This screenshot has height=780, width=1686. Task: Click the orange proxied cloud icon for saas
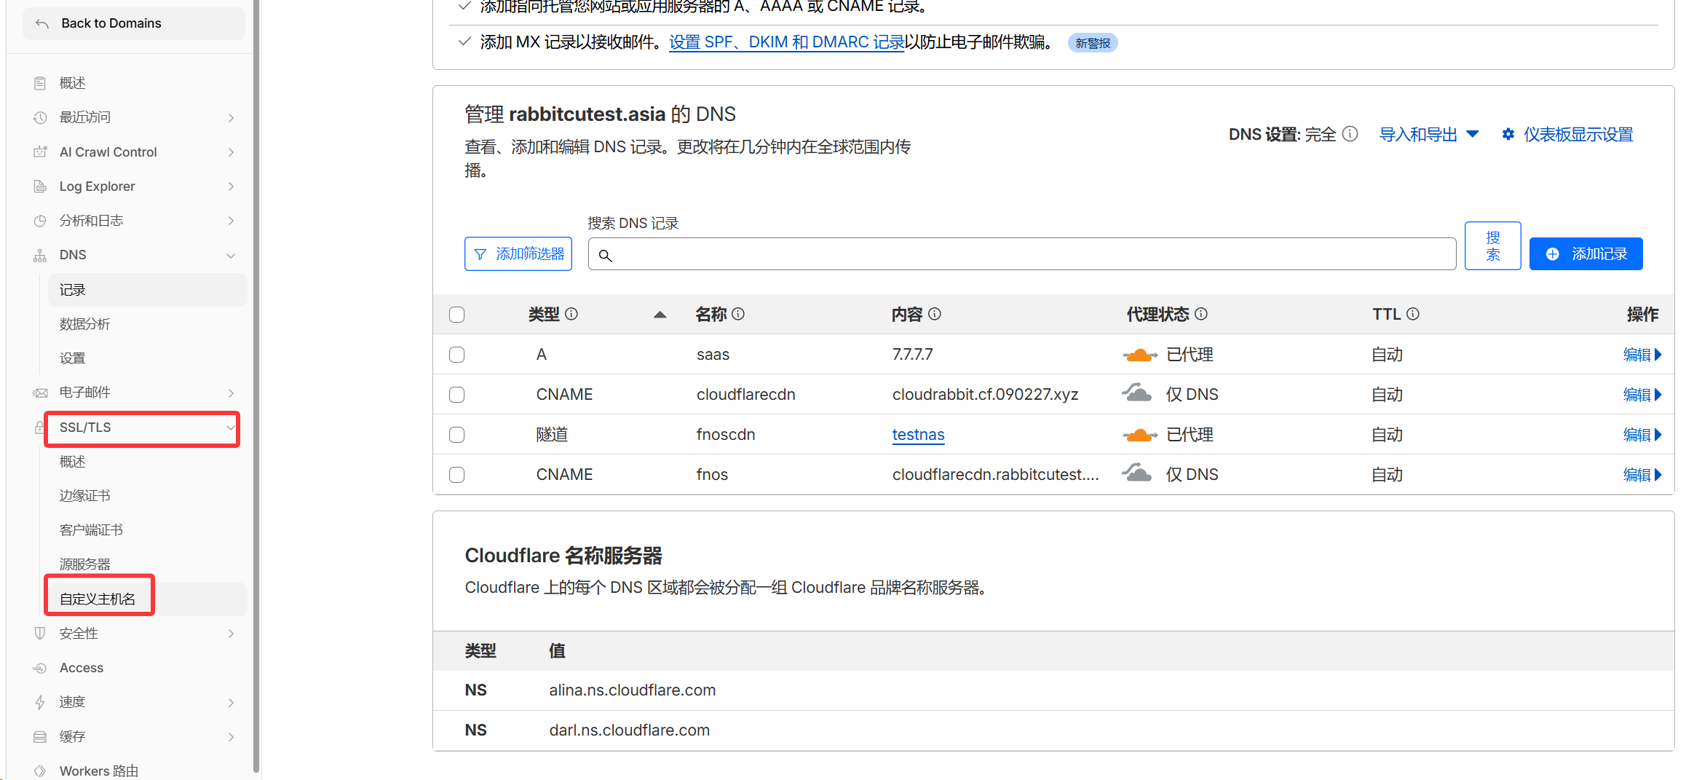[1139, 355]
